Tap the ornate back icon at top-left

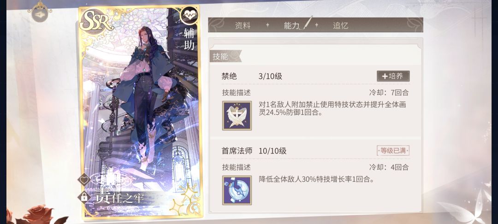click(40, 12)
